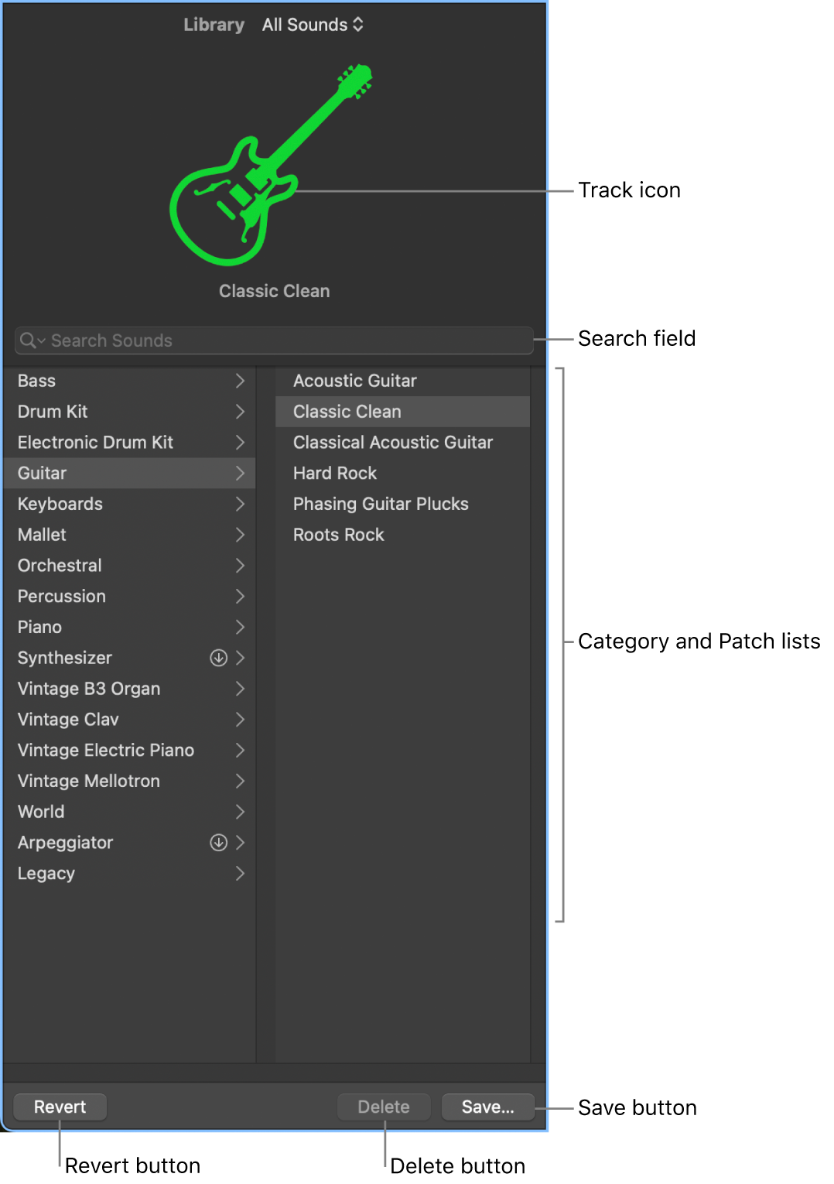The width and height of the screenshot is (834, 1184).
Task: Click the Synthesizer download arrow icon
Action: [x=219, y=658]
